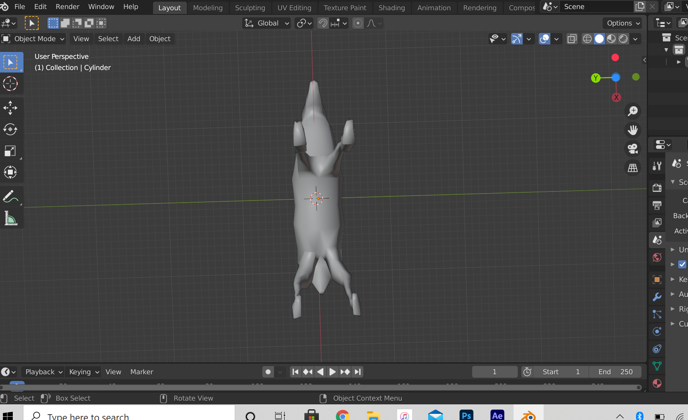The width and height of the screenshot is (688, 420).
Task: Open the World properties tab
Action: point(657,257)
